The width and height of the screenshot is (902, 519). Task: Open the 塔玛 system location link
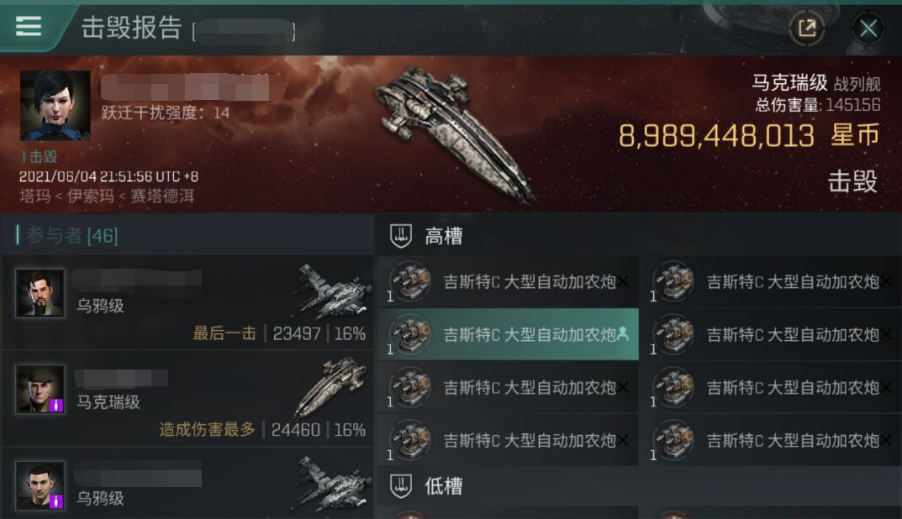[x=35, y=196]
